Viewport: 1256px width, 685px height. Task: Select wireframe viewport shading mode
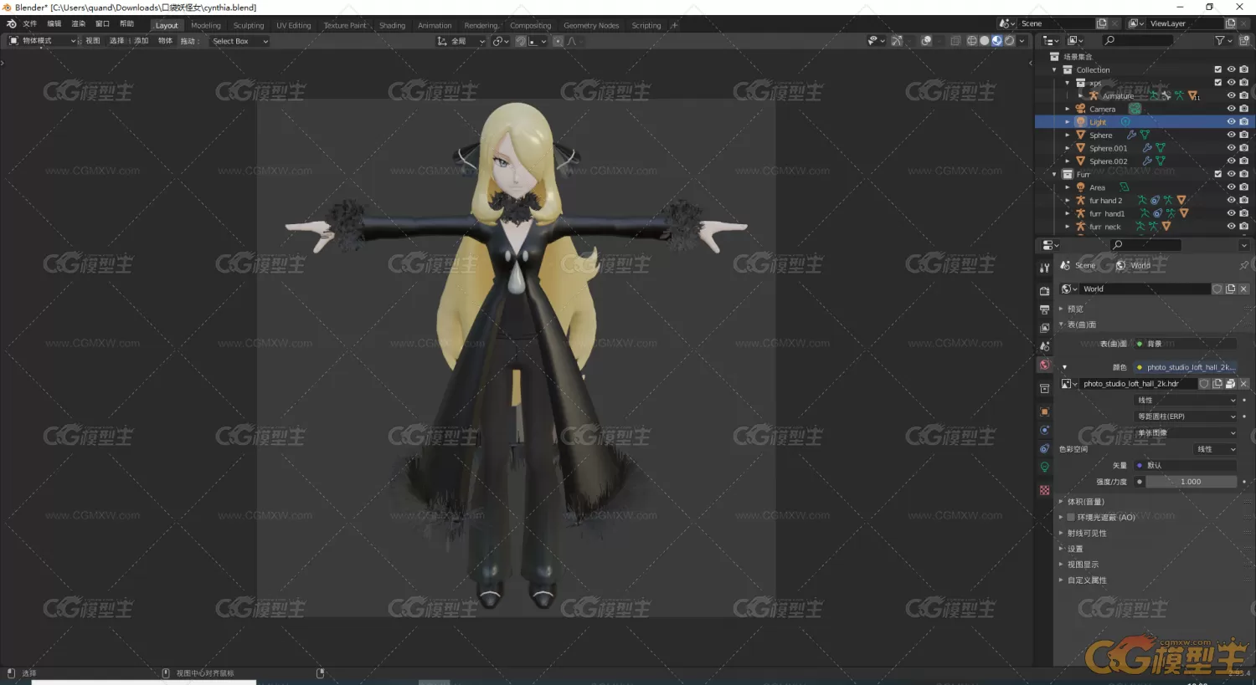click(971, 40)
